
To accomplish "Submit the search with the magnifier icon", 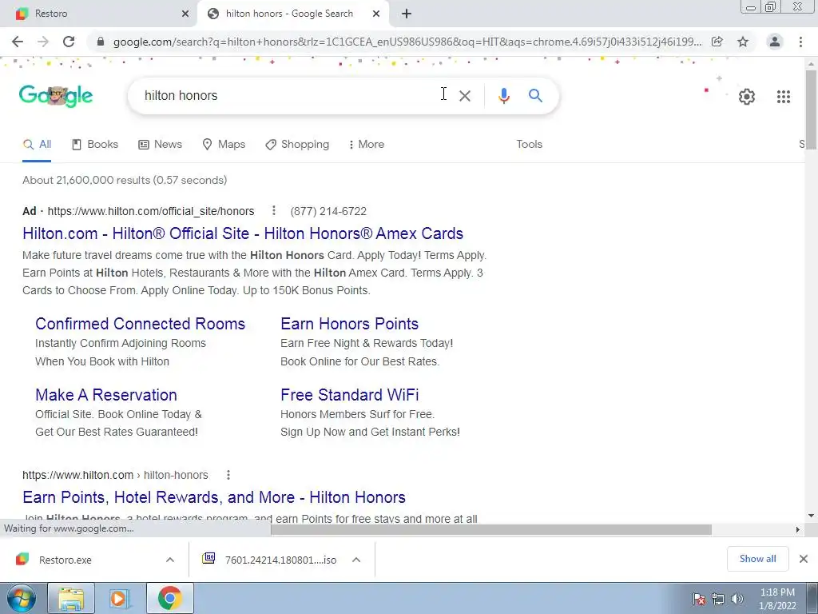I will point(535,96).
